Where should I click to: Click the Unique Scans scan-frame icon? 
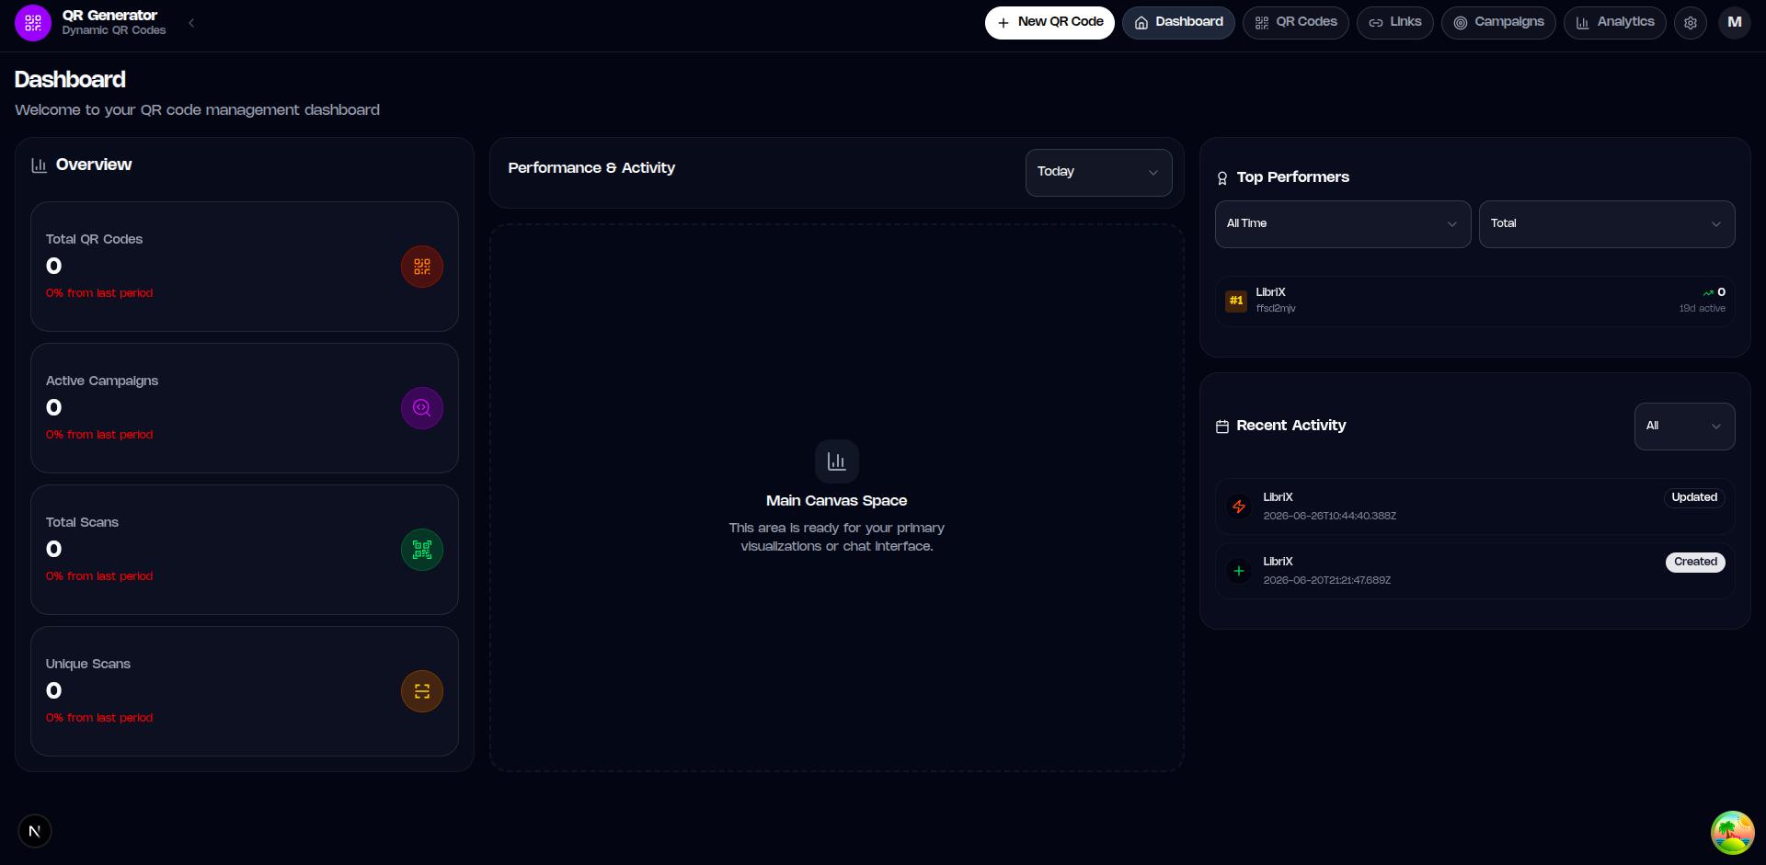pos(422,691)
